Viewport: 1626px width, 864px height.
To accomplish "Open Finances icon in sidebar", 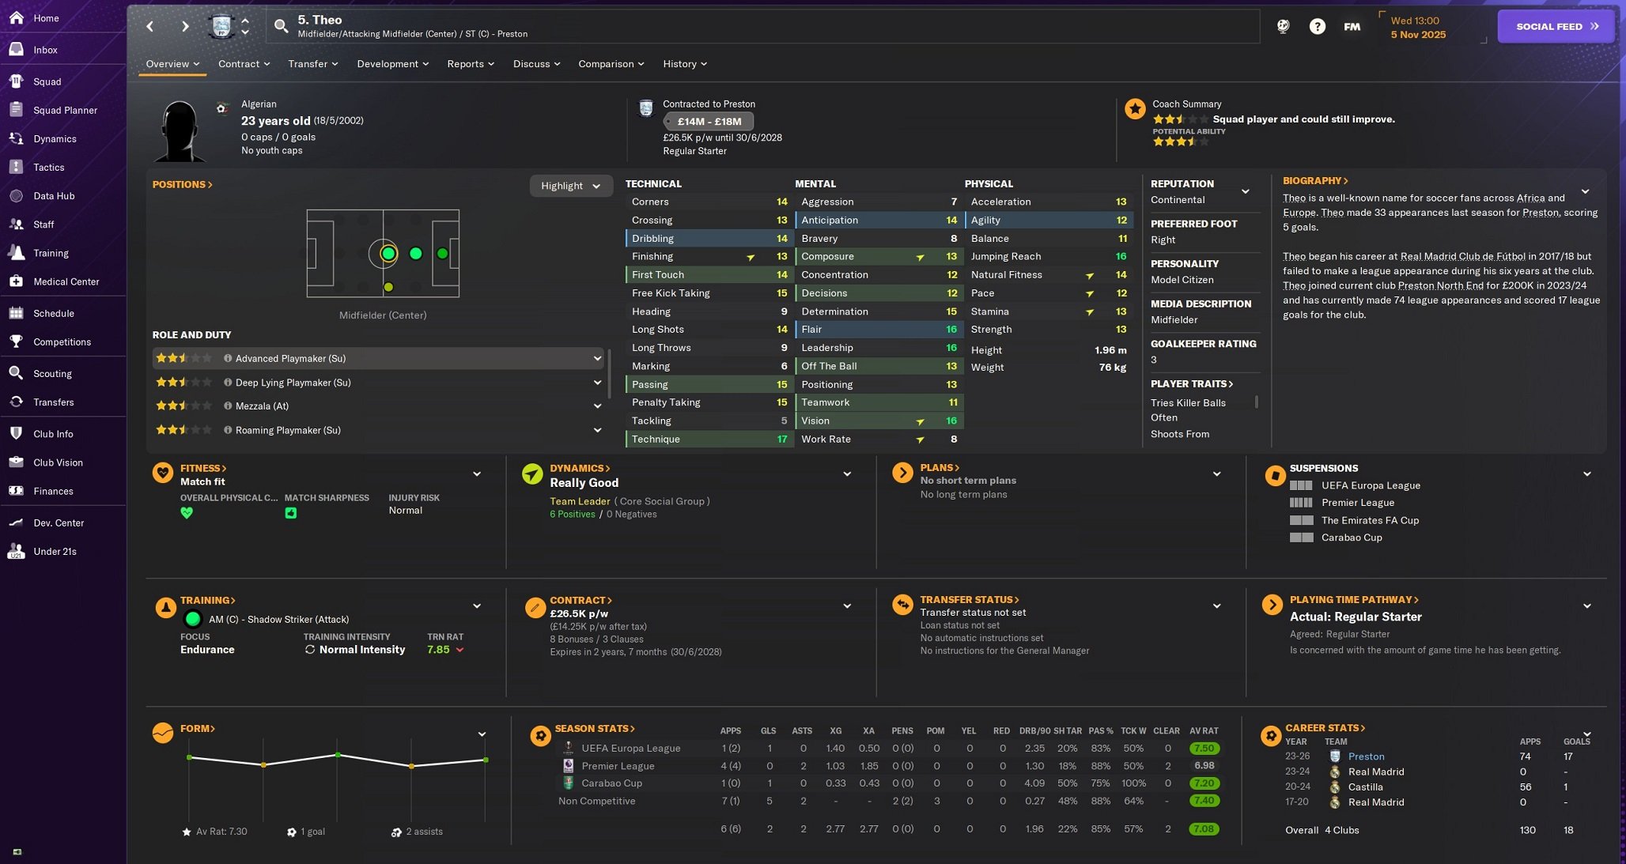I will pos(16,490).
